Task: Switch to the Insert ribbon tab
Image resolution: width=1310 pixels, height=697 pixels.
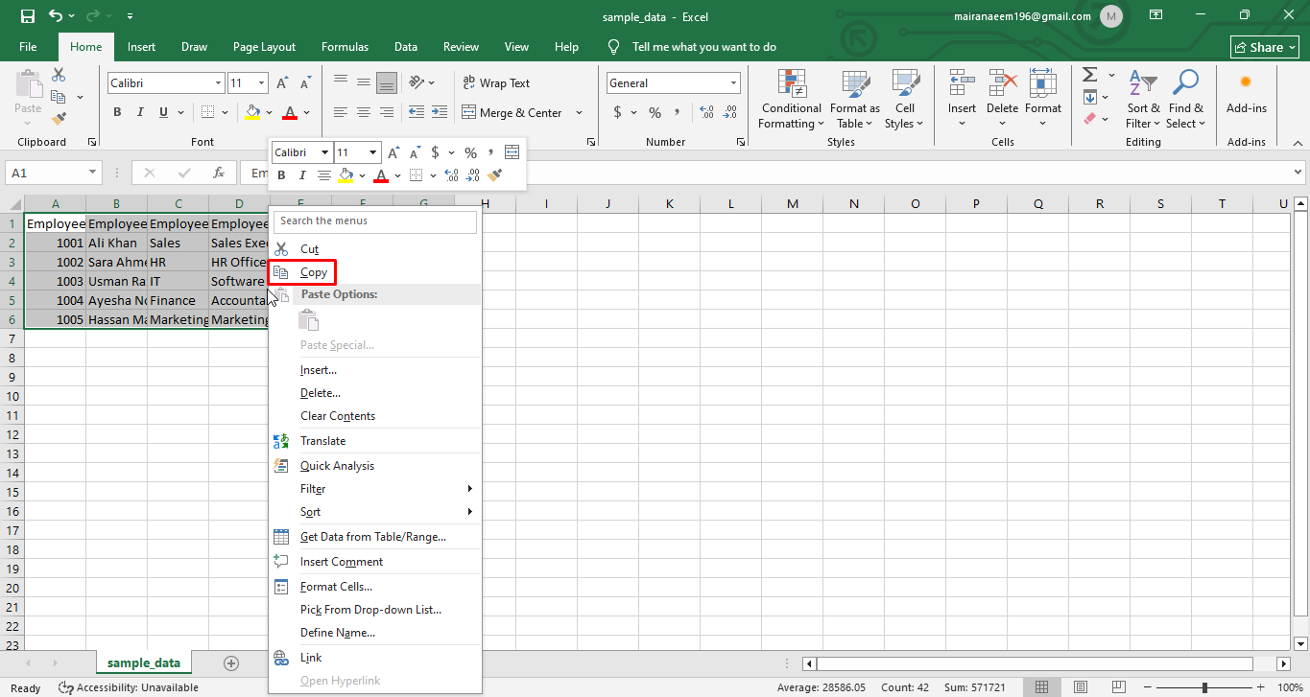Action: [x=141, y=47]
